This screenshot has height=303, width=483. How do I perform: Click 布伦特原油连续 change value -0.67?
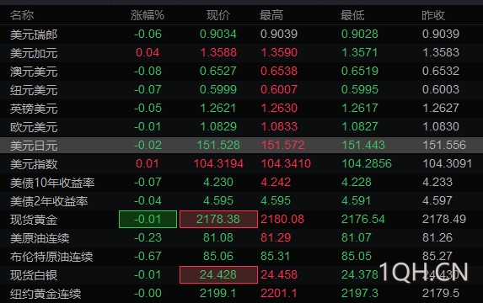tap(148, 256)
